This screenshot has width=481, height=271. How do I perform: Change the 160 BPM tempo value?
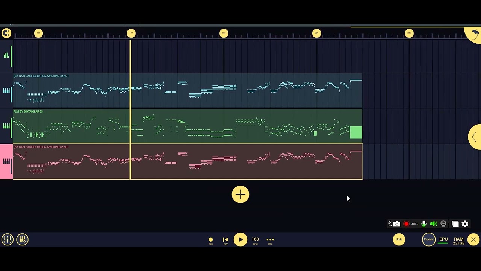pos(255,241)
